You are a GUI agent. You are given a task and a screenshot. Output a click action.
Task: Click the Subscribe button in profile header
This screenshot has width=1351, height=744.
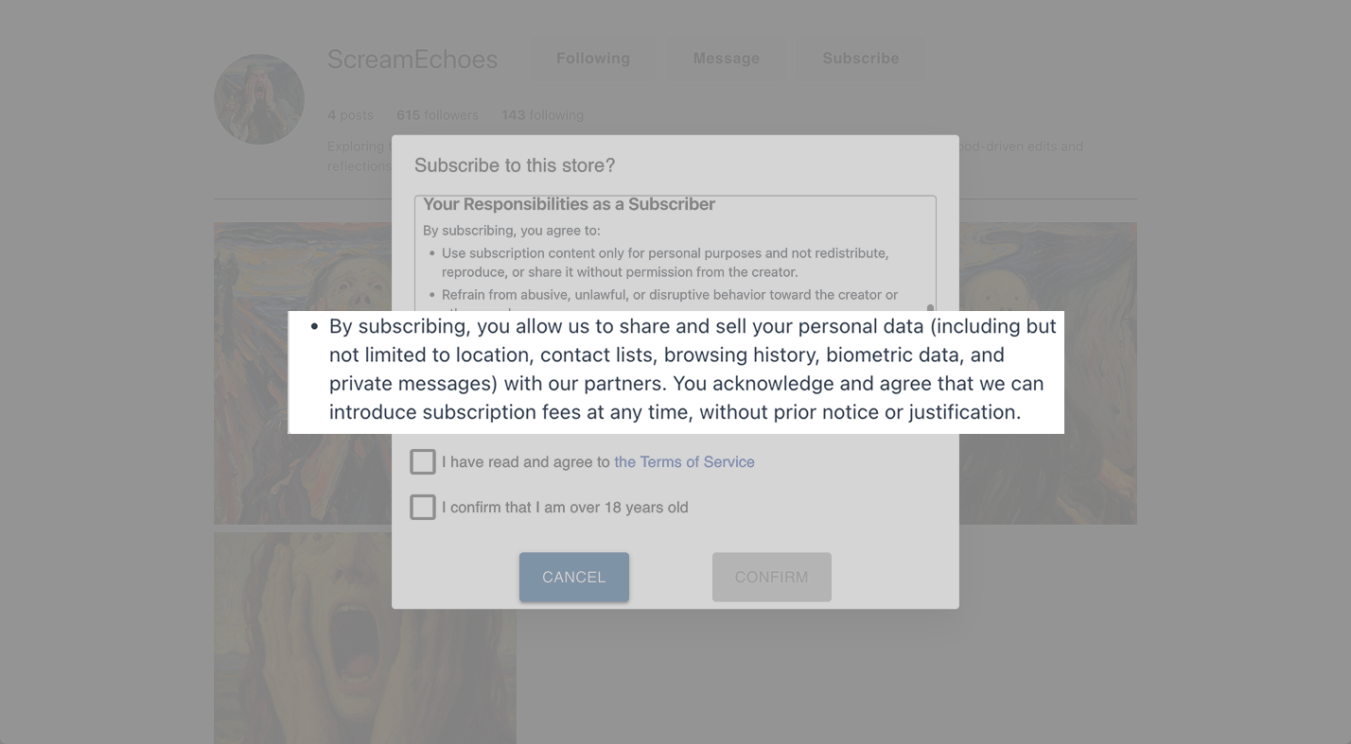coord(860,59)
